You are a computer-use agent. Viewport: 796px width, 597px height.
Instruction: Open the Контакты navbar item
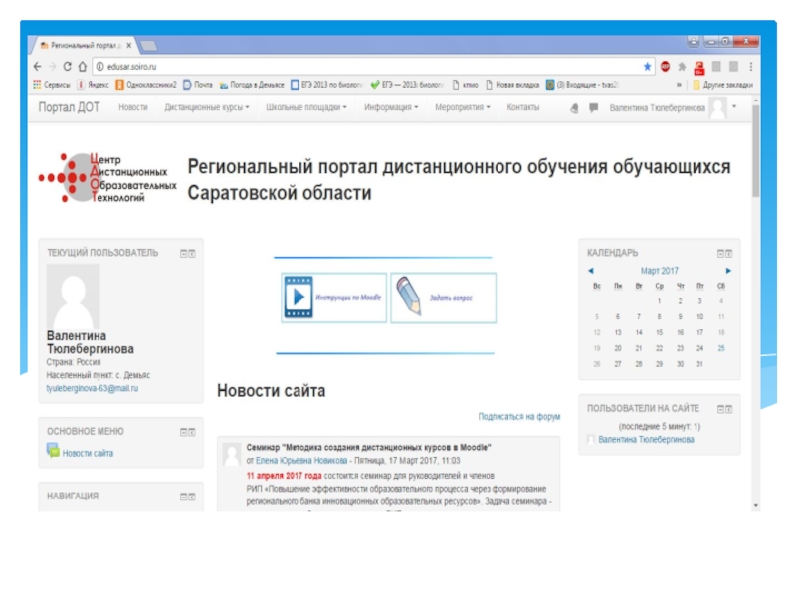(523, 107)
